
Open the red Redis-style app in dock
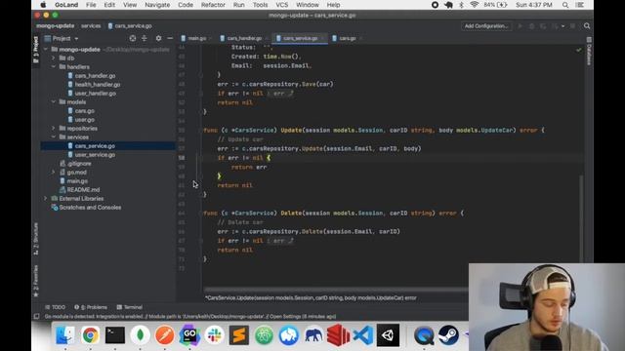click(339, 335)
